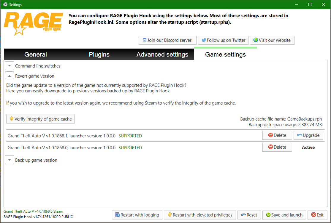The width and height of the screenshot is (331, 223).
Task: Delete the v1.0.1868.1 game backup
Action: point(277,135)
